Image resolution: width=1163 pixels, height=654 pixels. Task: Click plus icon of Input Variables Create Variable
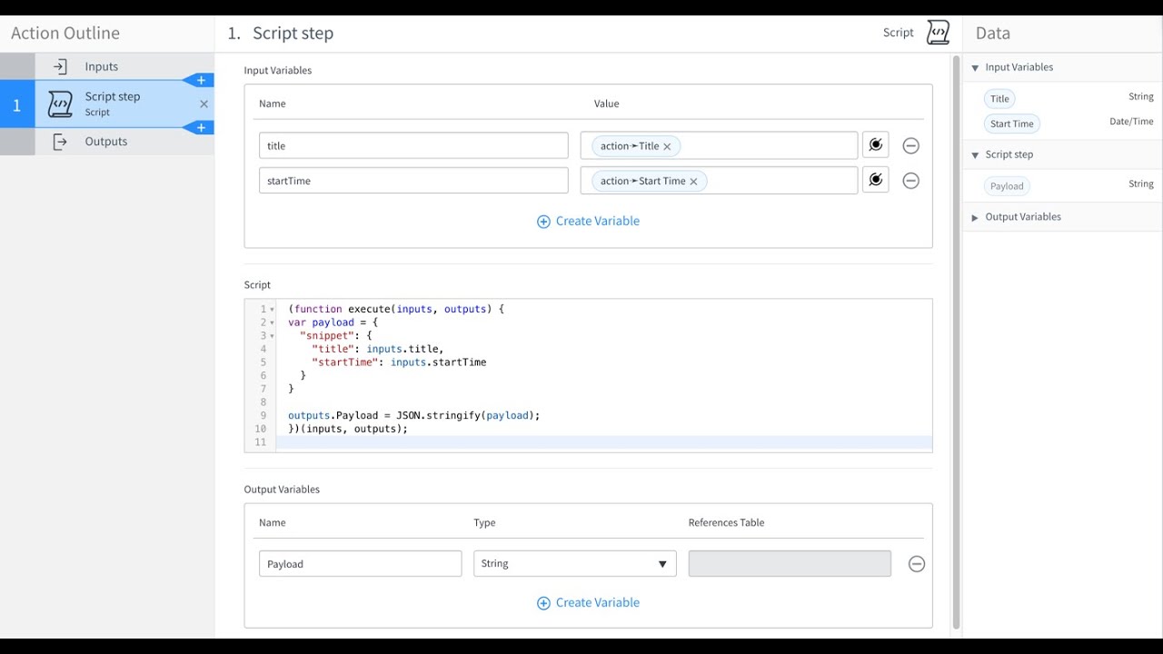point(543,222)
